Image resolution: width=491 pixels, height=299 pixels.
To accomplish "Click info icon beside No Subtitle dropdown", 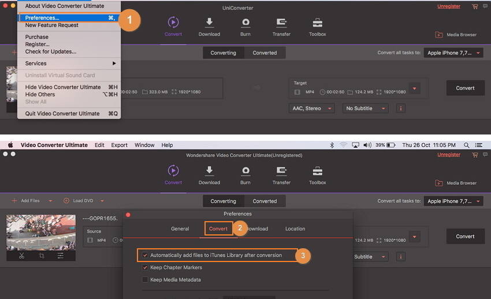I will [x=400, y=109].
